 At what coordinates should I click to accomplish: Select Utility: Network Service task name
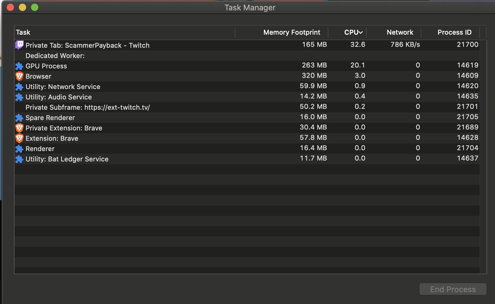[x=63, y=87]
